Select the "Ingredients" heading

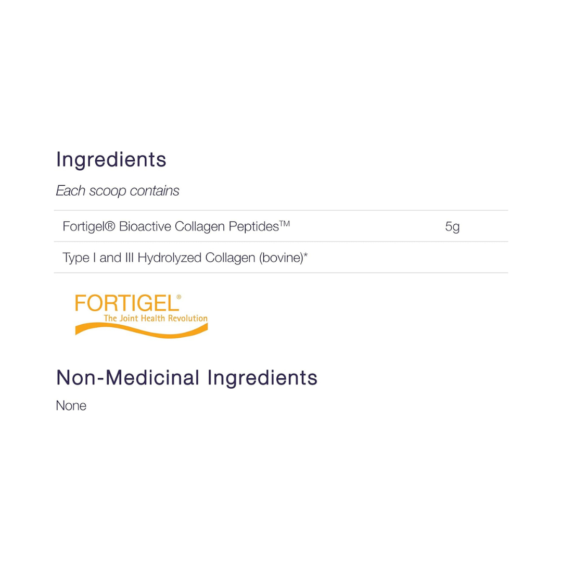tap(111, 159)
